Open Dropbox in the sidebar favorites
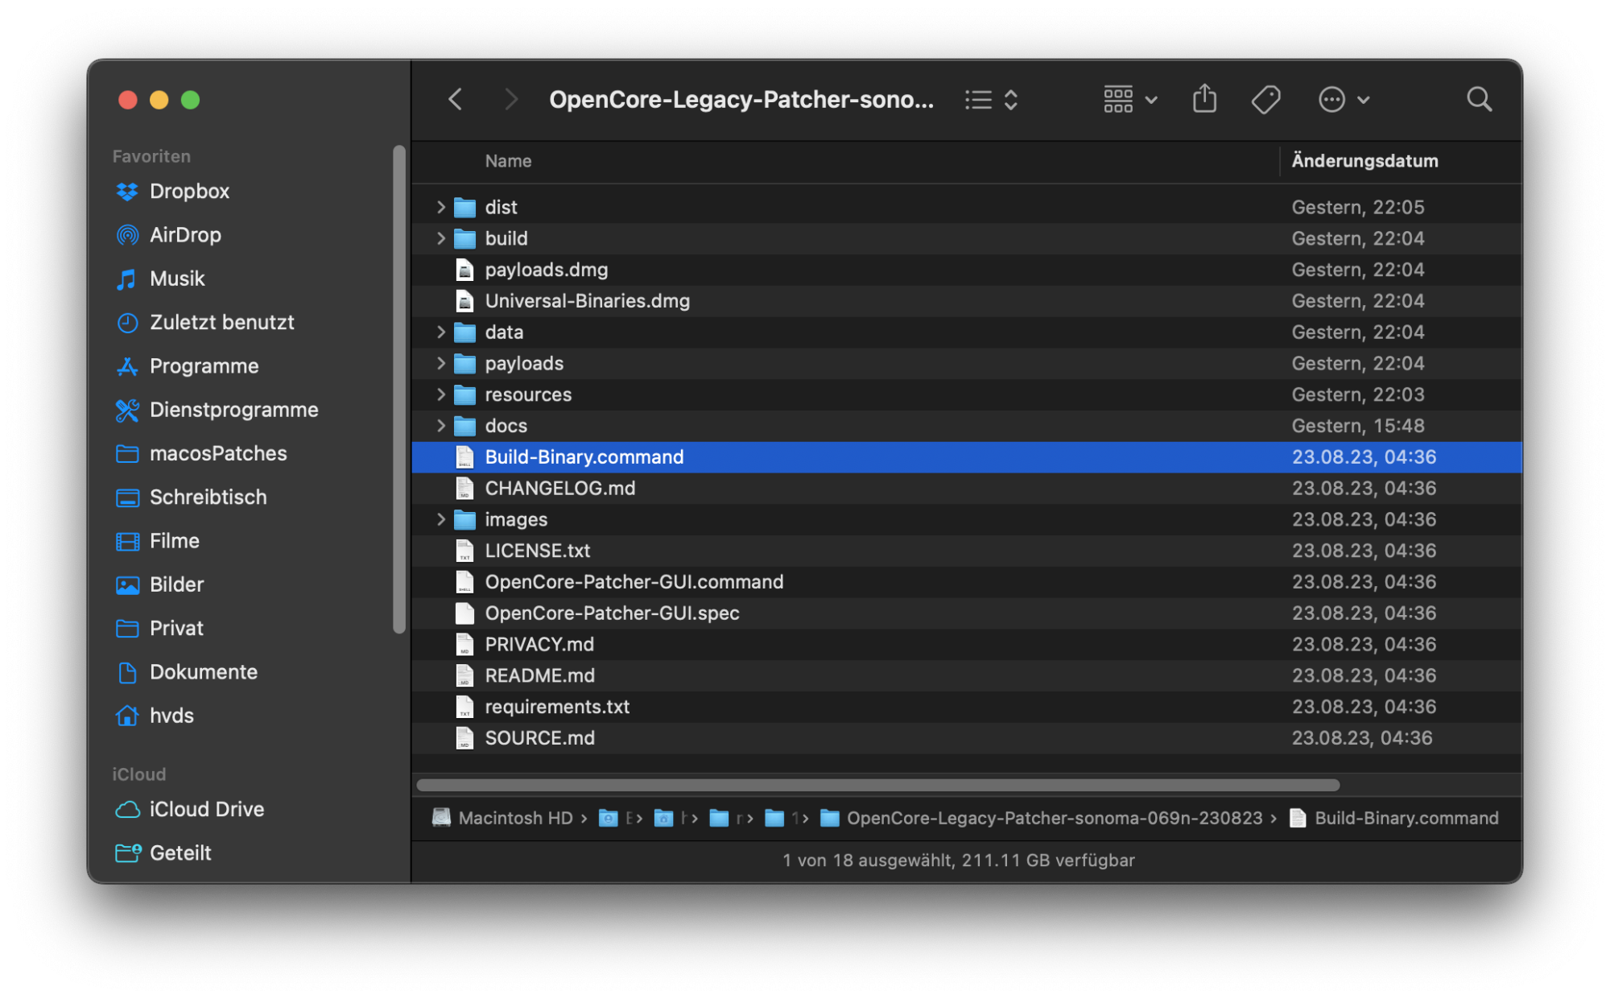The width and height of the screenshot is (1610, 999). [x=188, y=192]
